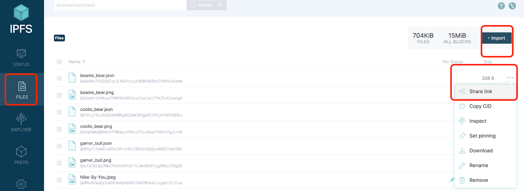Click the Set pinning pin icon

462,136
